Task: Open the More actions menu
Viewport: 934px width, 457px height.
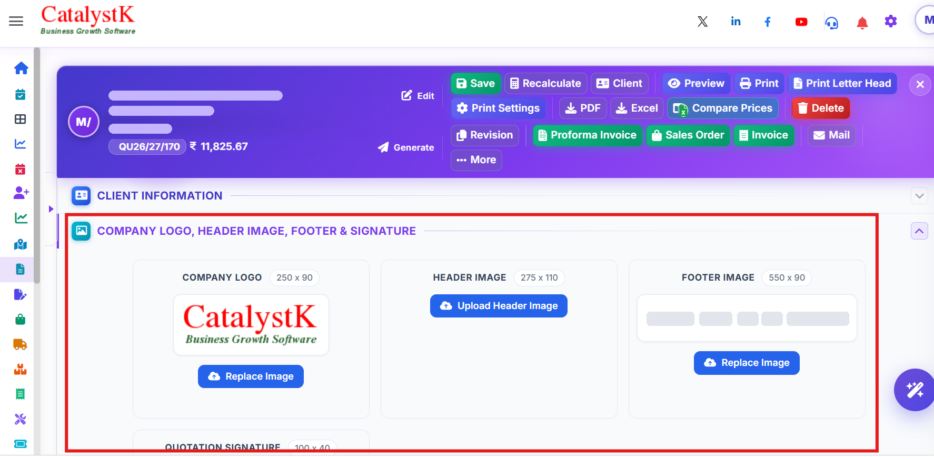Action: 476,160
